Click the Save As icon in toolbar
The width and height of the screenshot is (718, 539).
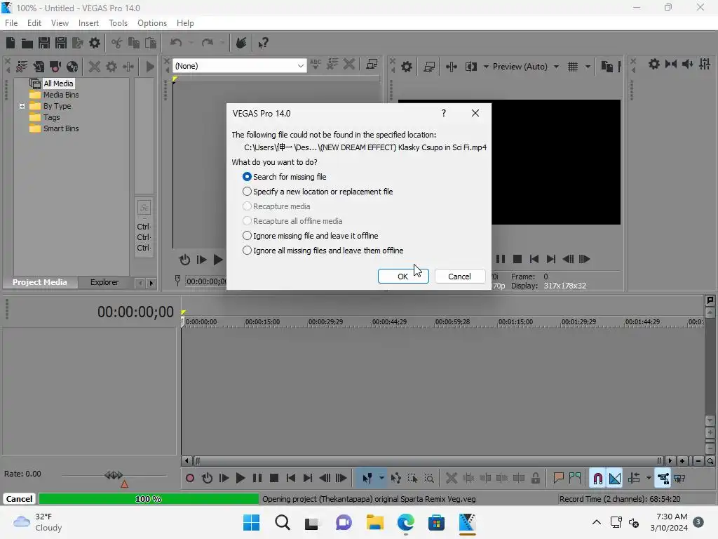[61, 43]
